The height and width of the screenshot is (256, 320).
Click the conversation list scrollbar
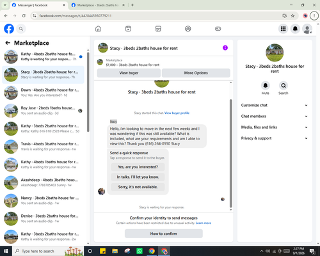88,92
